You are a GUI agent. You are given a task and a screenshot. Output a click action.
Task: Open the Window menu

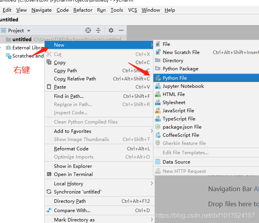point(151,10)
